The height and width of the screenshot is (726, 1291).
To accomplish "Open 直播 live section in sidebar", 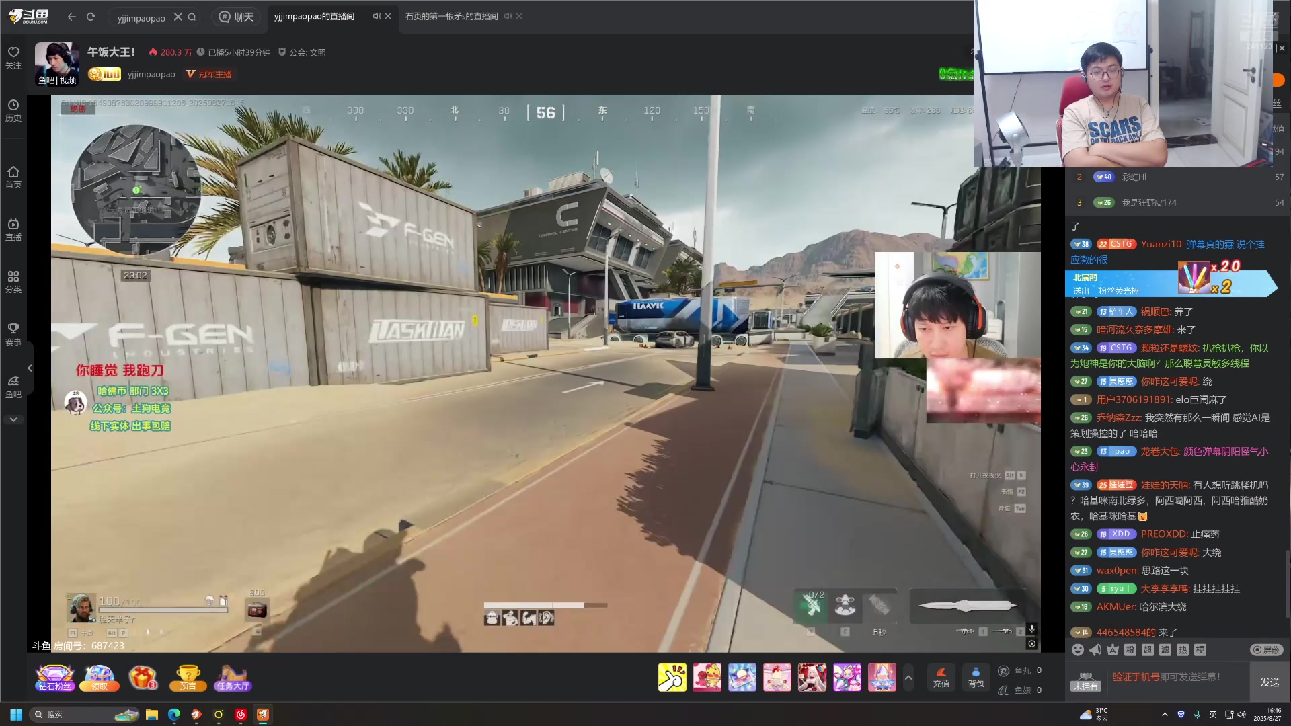I will click(13, 229).
